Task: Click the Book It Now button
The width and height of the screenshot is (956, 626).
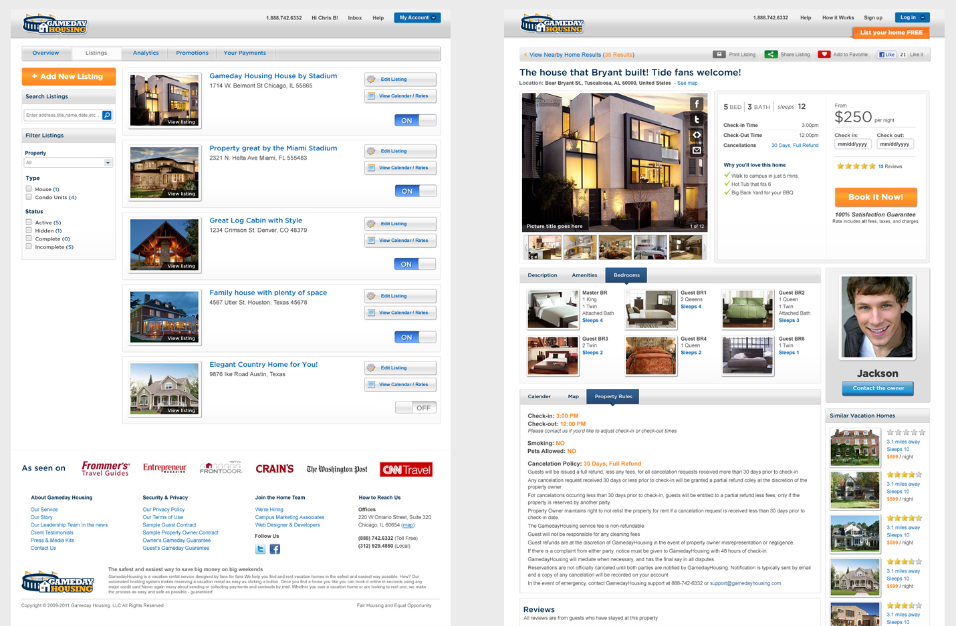Action: coord(875,197)
